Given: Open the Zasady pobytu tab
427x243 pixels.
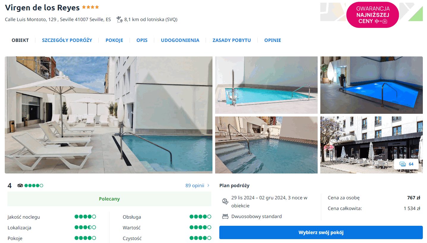Looking at the screenshot, I should pos(231,40).
